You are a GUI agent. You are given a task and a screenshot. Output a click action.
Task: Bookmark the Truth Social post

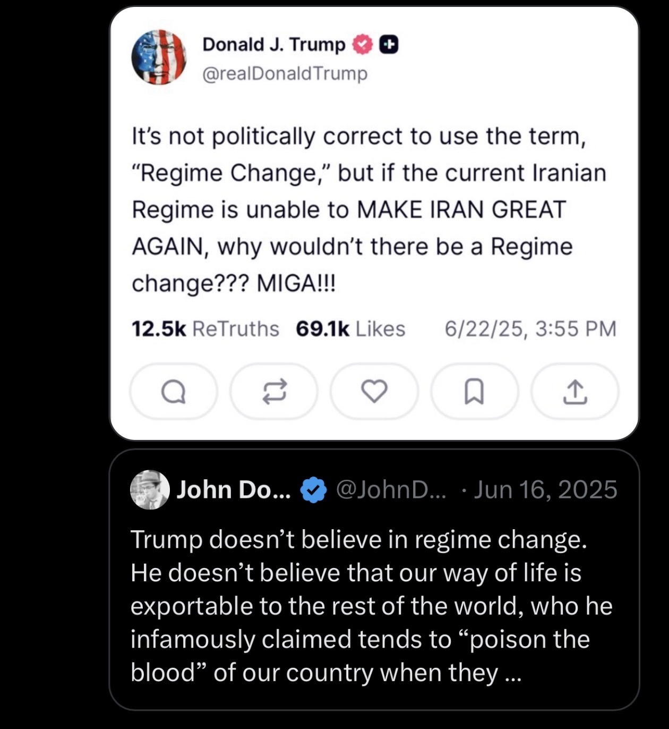click(x=474, y=392)
